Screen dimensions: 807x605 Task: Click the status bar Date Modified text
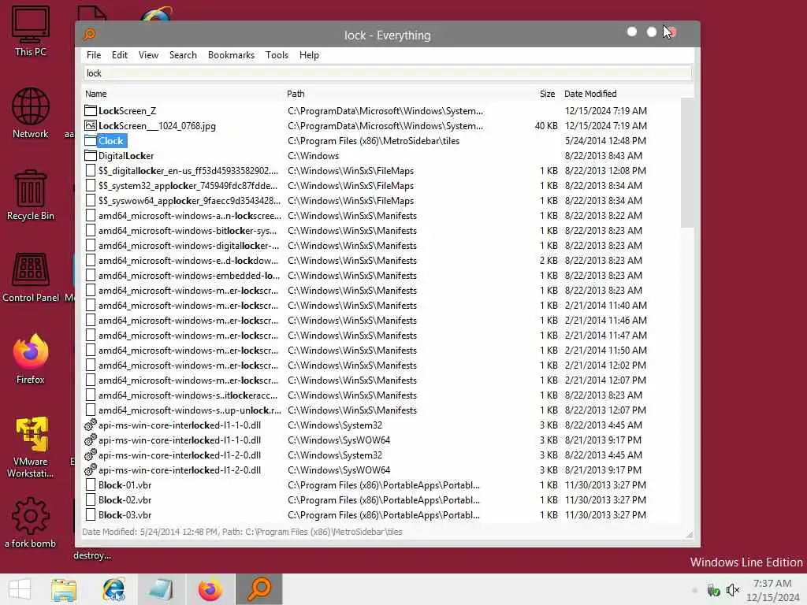[242, 532]
